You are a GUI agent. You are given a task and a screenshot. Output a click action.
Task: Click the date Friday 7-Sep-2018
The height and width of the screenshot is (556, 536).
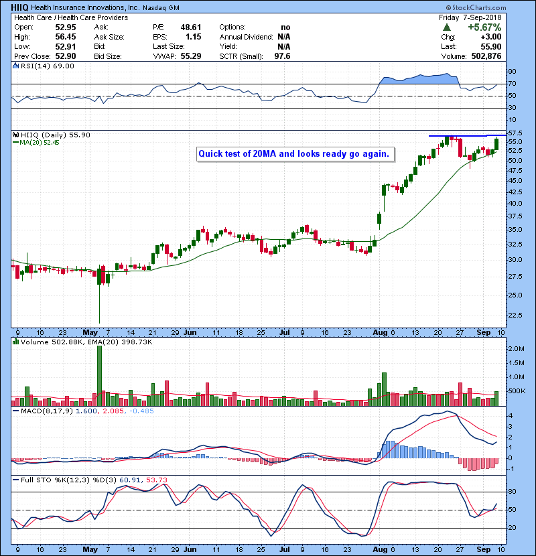pos(470,17)
